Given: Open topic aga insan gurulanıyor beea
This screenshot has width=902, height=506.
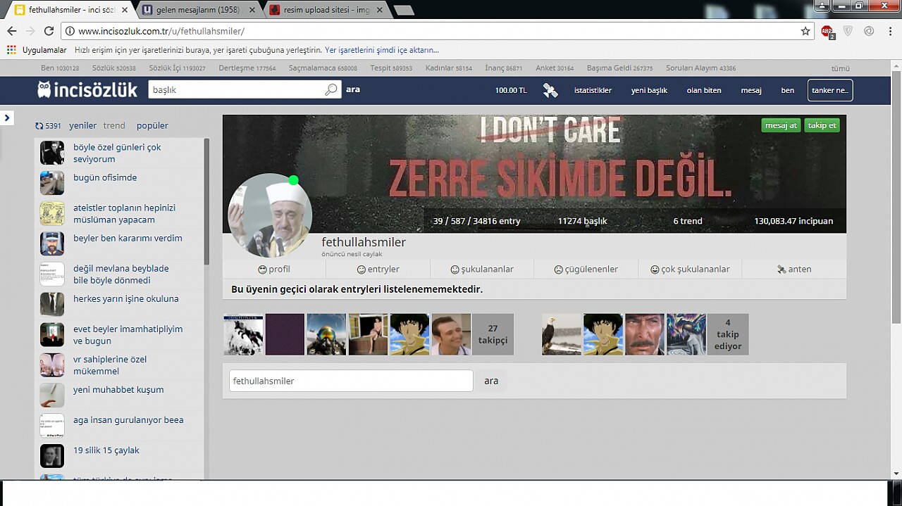Looking at the screenshot, I should (x=128, y=419).
